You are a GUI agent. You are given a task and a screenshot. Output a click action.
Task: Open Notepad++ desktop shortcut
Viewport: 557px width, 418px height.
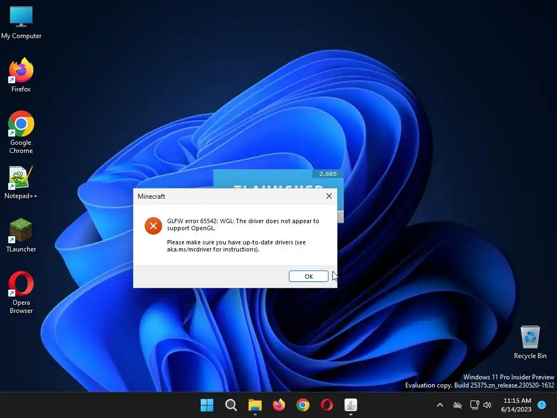coord(21,182)
